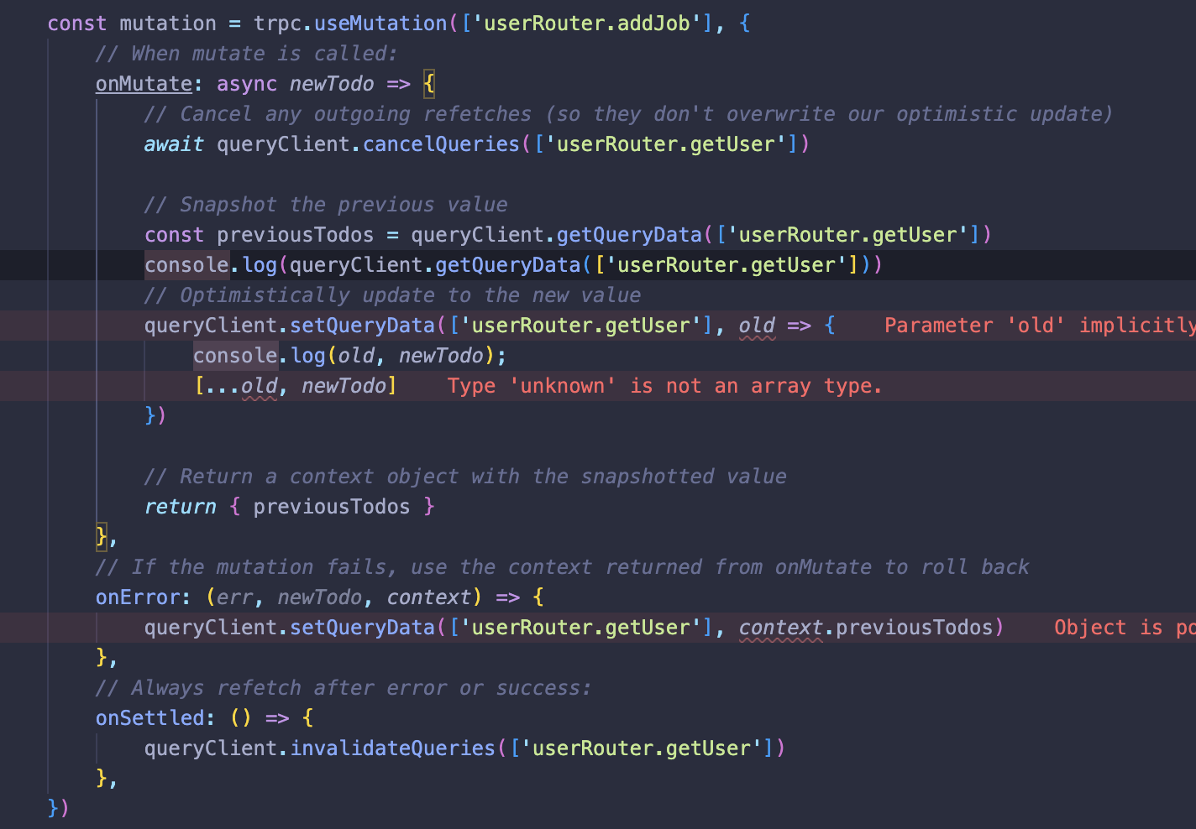Image resolution: width=1196 pixels, height=829 pixels.
Task: Select the 'useMutation' function name
Action: pyautogui.click(x=380, y=23)
